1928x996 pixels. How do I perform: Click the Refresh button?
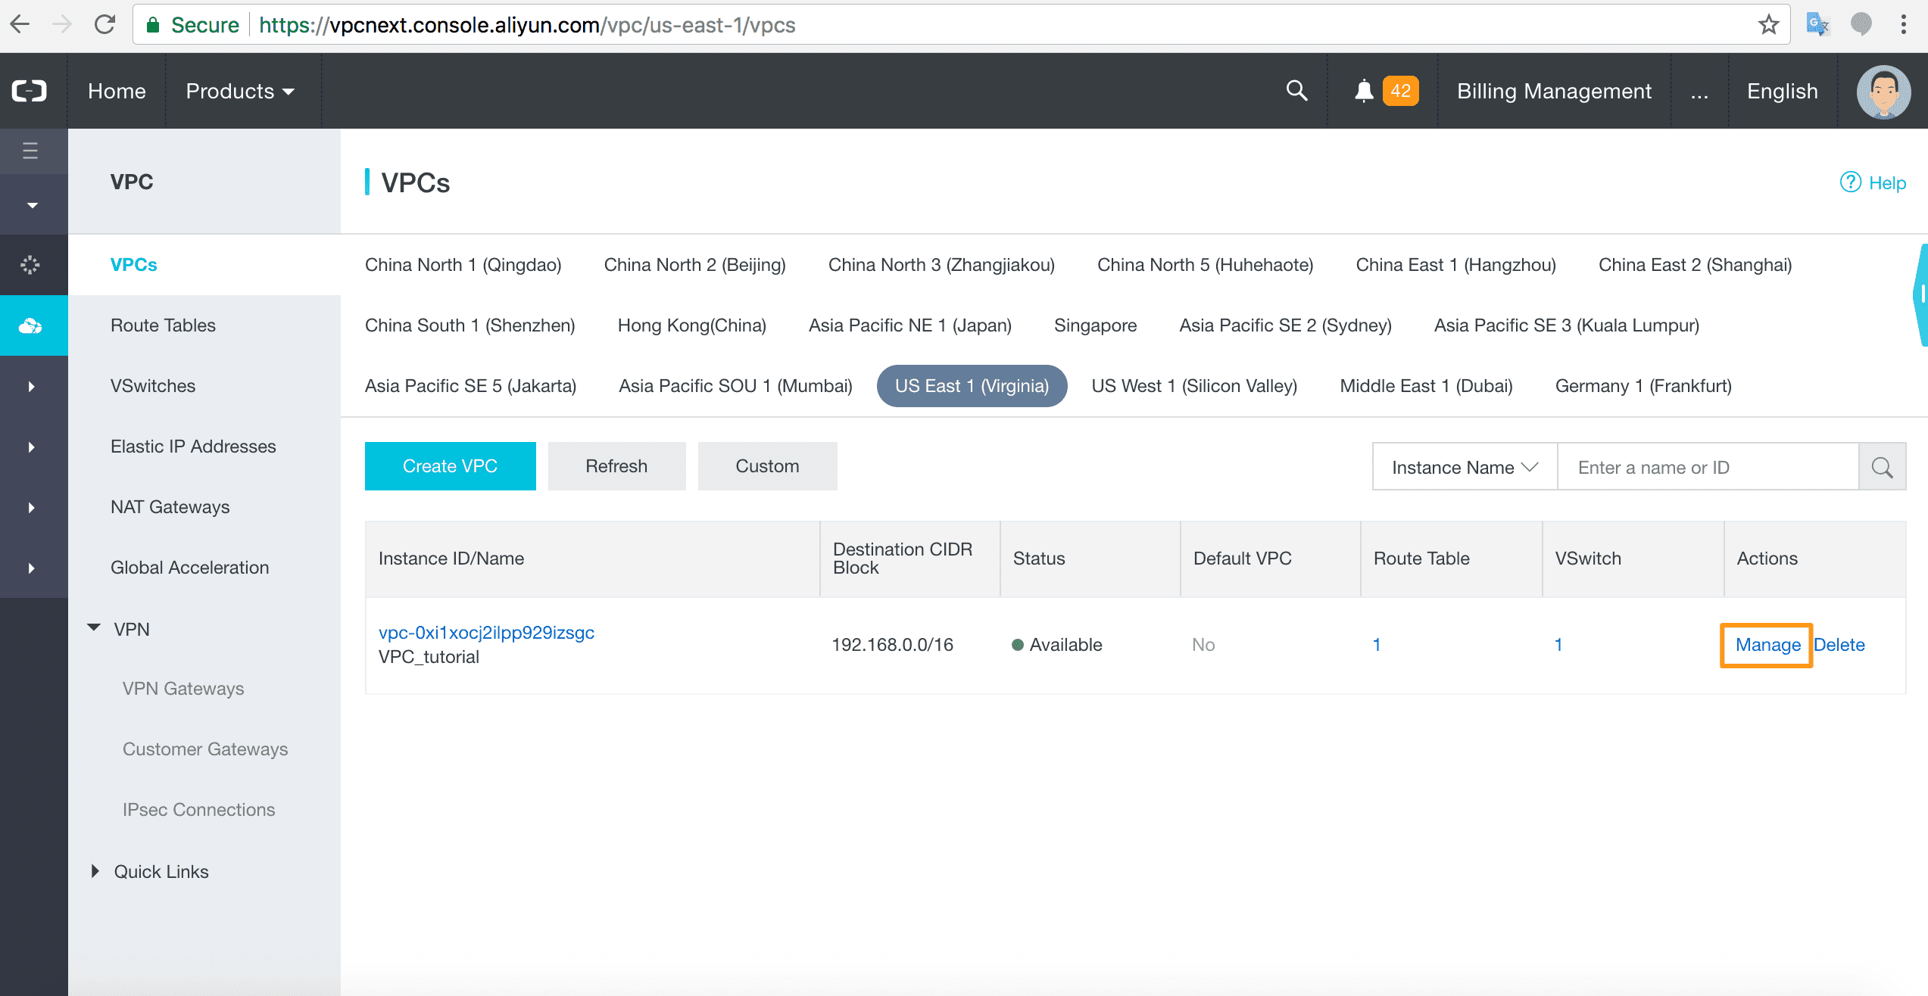pos(616,466)
